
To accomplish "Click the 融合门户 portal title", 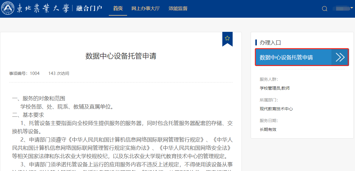I will 89,8.
